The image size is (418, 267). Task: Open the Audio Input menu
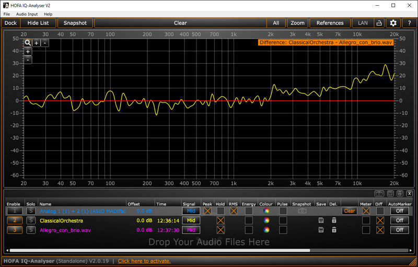click(27, 14)
